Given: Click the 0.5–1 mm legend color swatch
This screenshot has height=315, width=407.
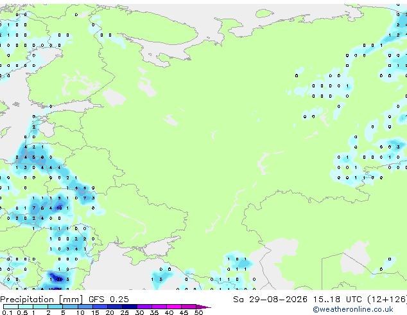Looking at the screenshot, I should coord(26,307).
